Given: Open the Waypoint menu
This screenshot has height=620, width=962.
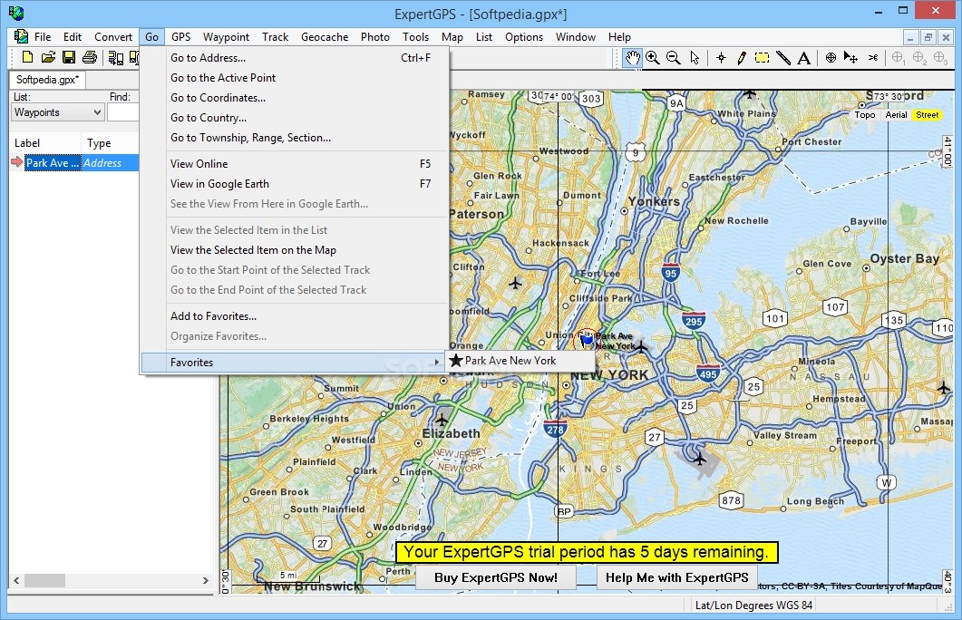Looking at the screenshot, I should [226, 37].
